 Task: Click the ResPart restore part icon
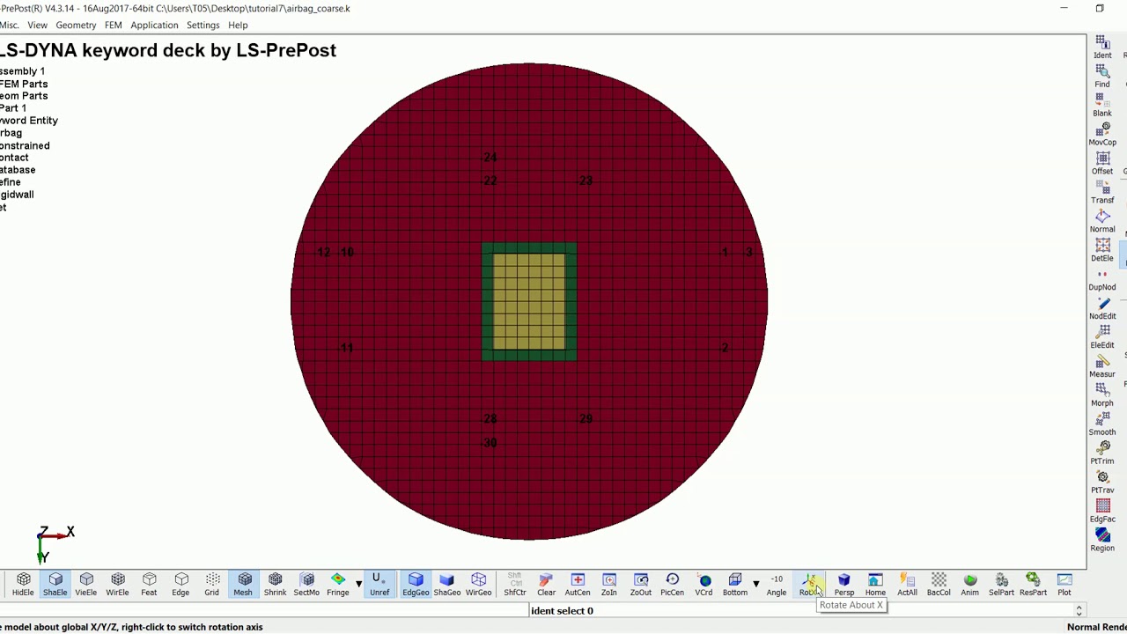[x=1033, y=584]
